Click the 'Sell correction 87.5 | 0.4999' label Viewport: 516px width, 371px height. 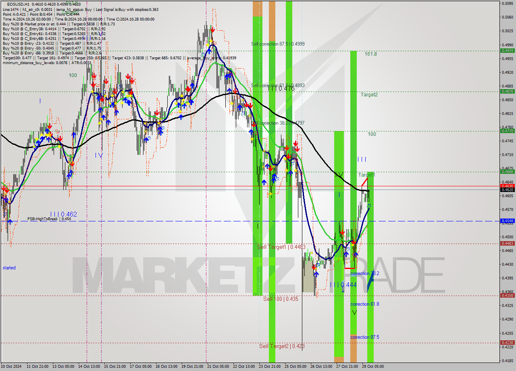[278, 44]
